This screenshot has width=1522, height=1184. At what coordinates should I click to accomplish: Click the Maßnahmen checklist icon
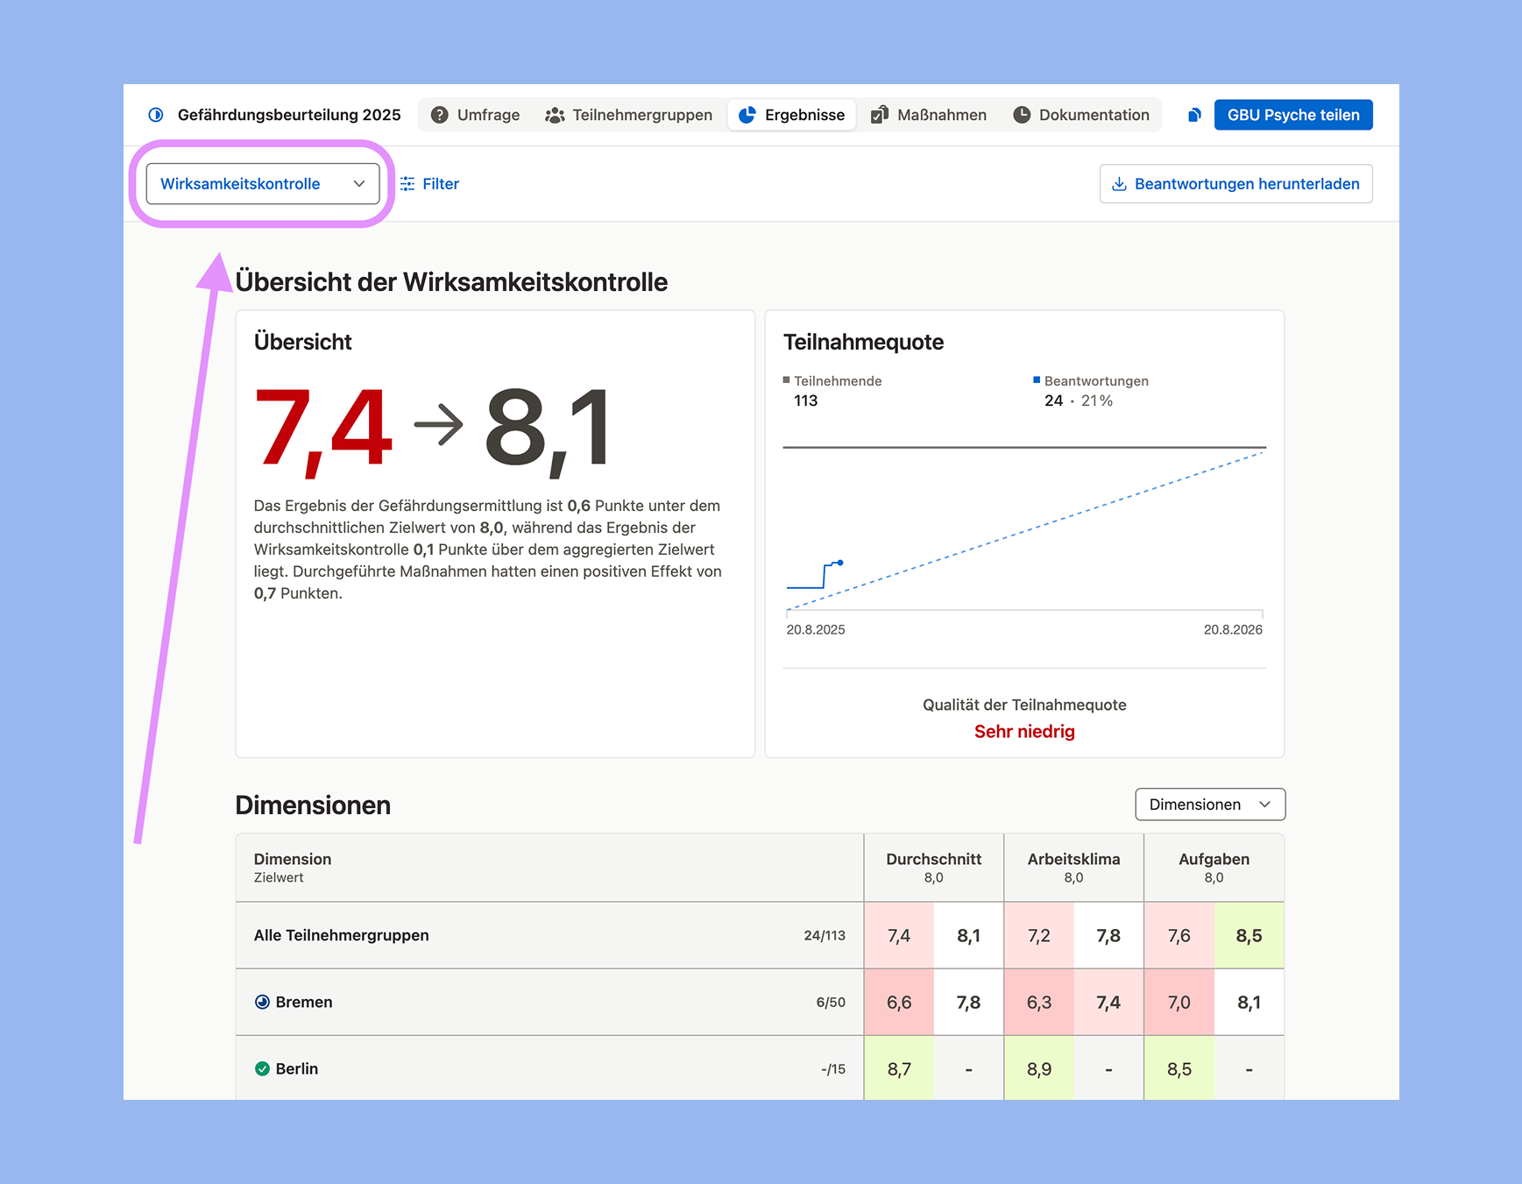[880, 115]
